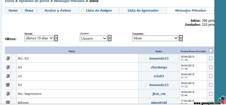This screenshot has width=226, height=105.
Task: Click Ir button next to Desde filter
Action: [x=56, y=38]
